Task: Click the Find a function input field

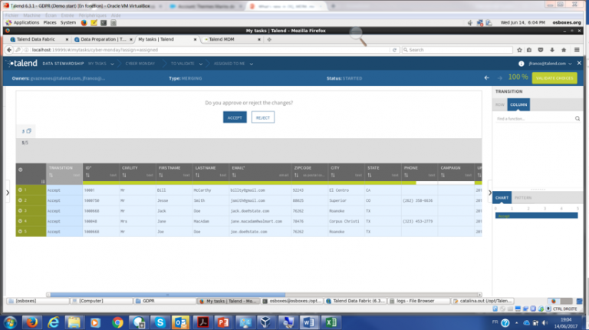Action: [534, 119]
